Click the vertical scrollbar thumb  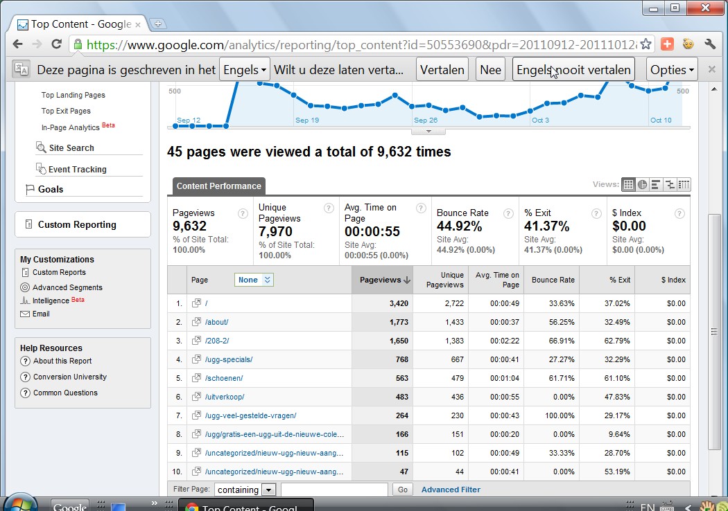pos(714,332)
